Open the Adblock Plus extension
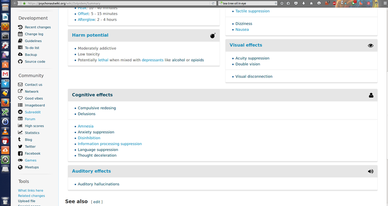The image size is (388, 206). (335, 3)
